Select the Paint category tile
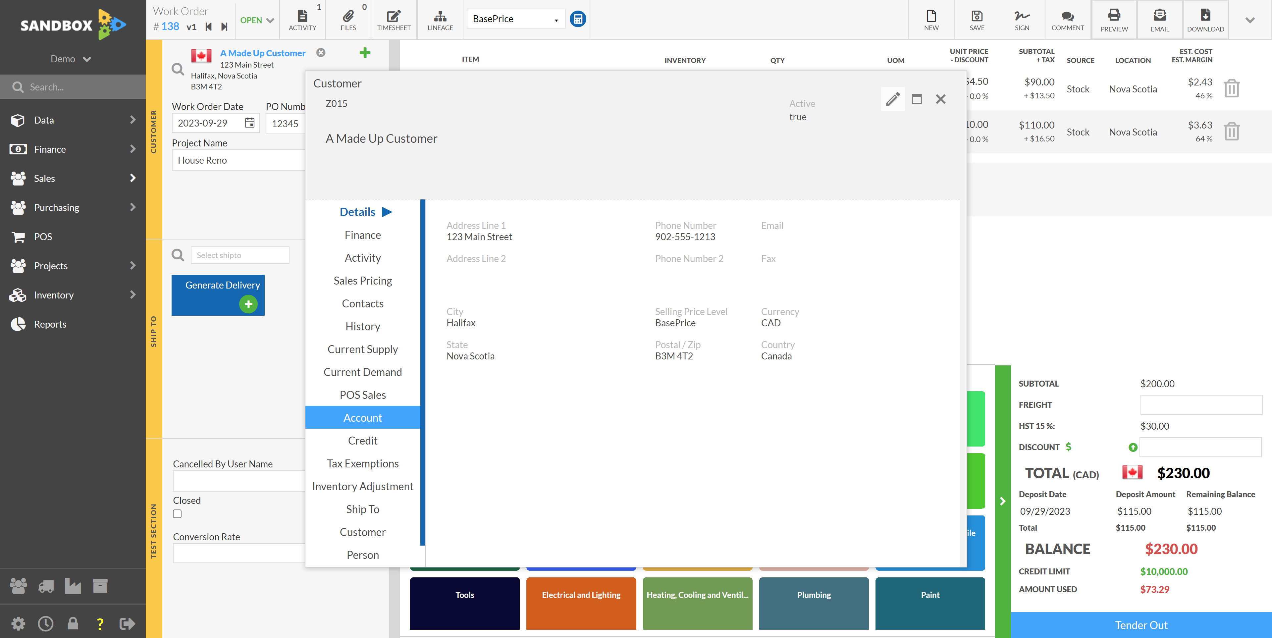1272x638 pixels. click(930, 603)
